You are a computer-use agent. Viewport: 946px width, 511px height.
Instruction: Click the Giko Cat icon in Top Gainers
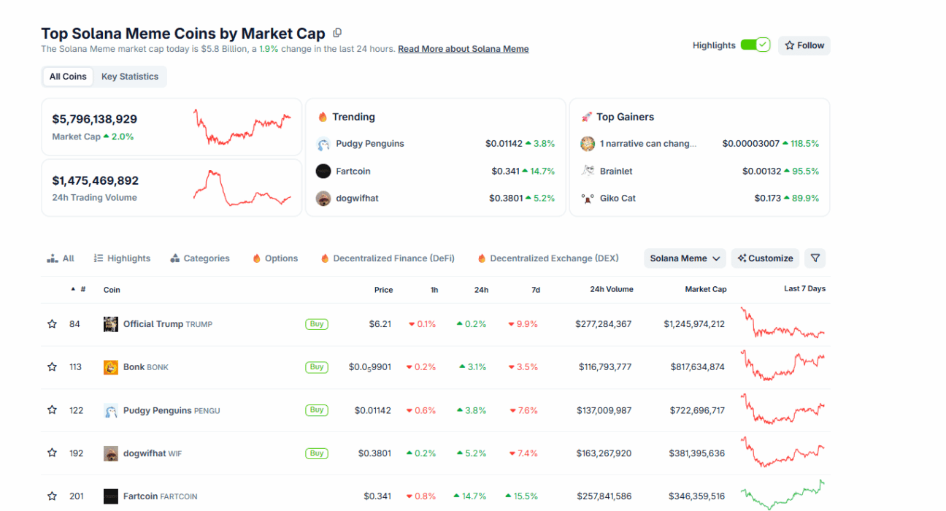(588, 199)
